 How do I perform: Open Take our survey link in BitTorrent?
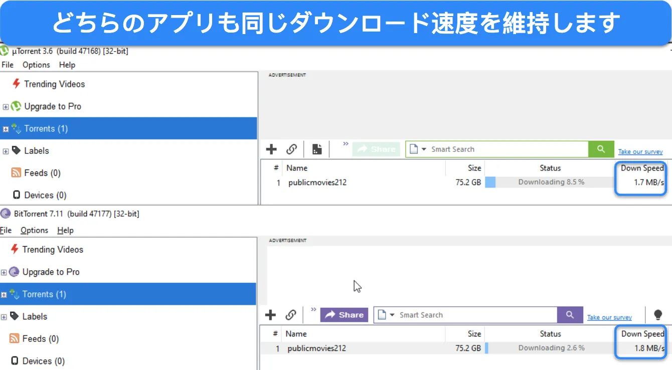[x=609, y=317]
